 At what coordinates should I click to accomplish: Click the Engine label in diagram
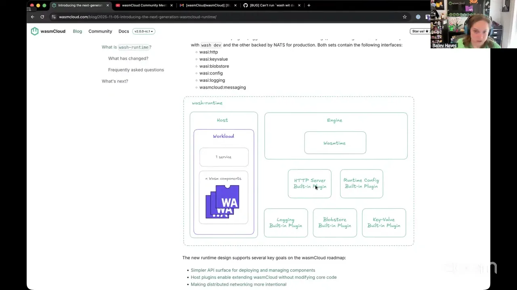click(x=334, y=120)
